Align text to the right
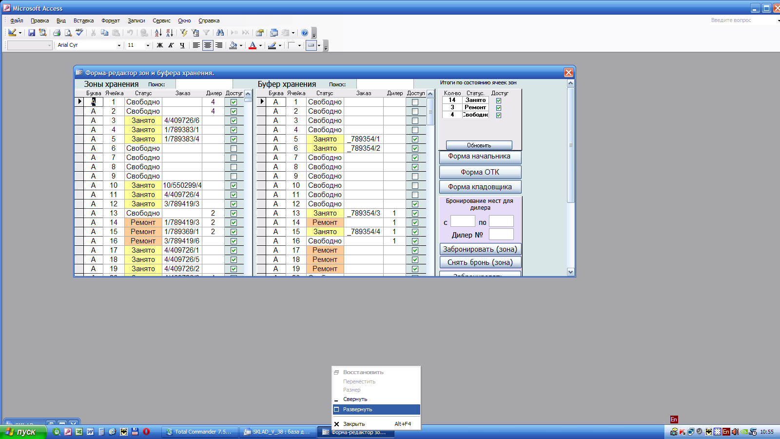 (219, 45)
